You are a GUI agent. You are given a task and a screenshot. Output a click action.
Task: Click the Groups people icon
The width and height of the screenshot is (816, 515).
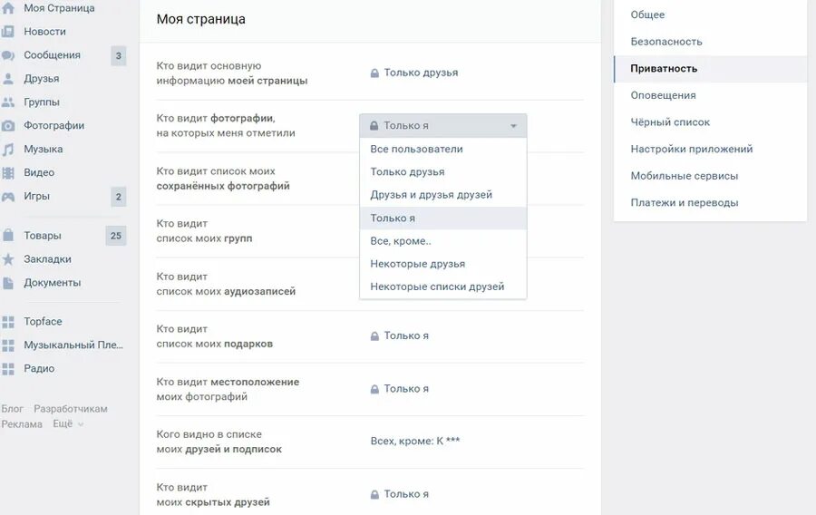[8, 102]
